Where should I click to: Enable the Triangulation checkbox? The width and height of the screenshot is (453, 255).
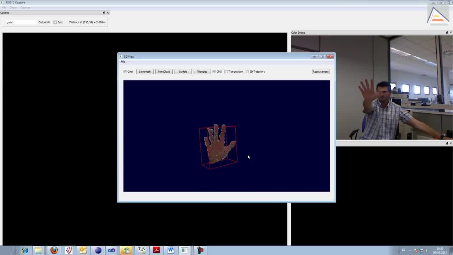click(226, 72)
